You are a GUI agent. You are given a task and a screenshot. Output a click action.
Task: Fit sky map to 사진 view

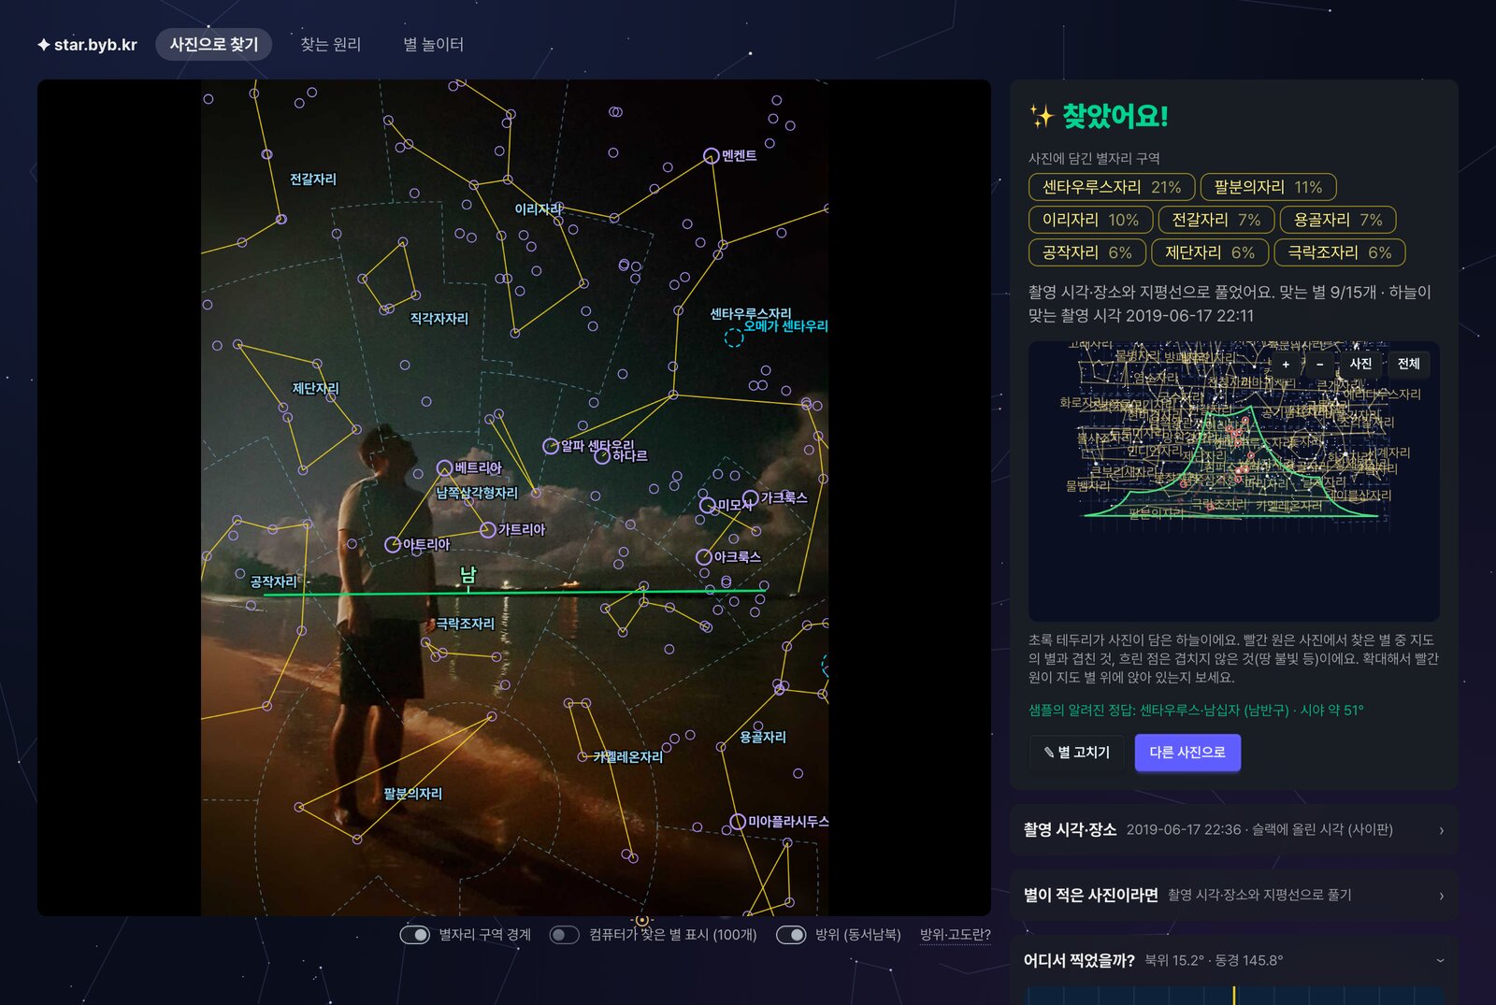[1360, 364]
